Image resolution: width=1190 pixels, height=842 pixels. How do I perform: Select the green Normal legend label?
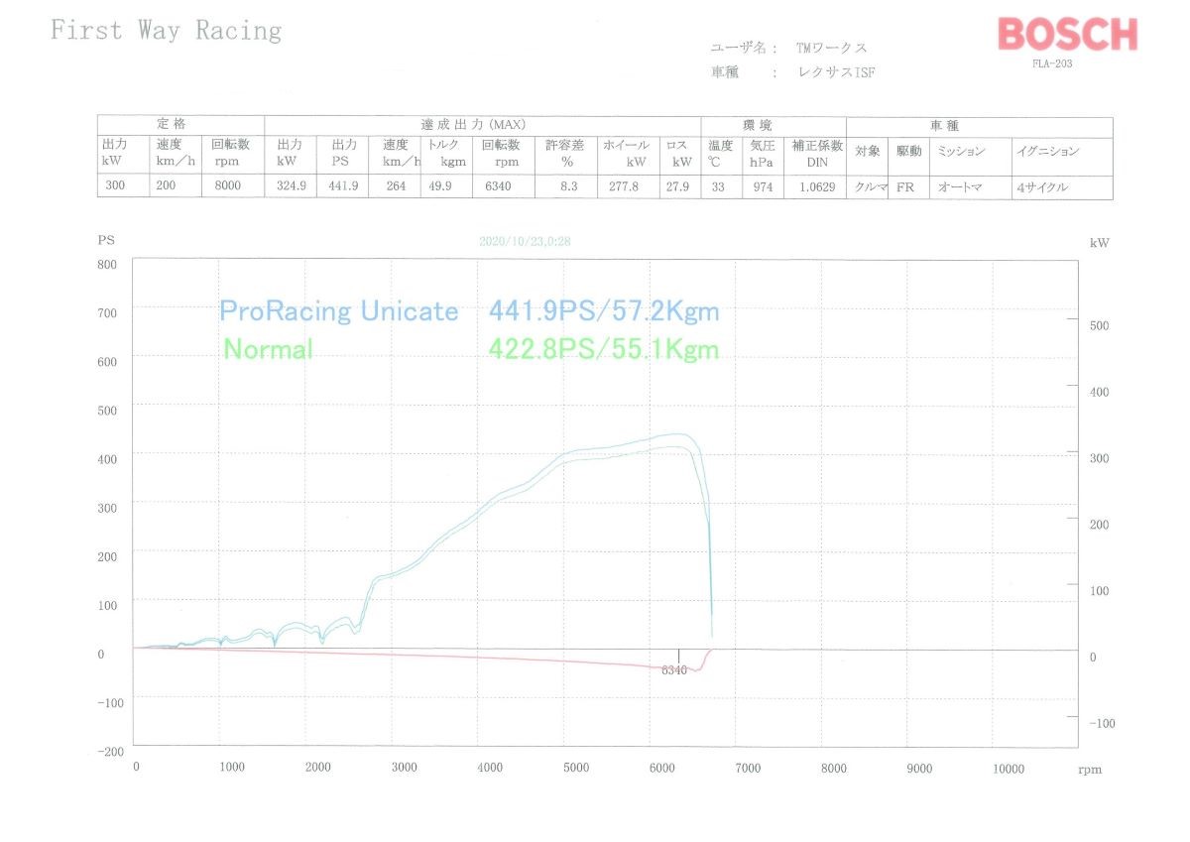point(268,349)
